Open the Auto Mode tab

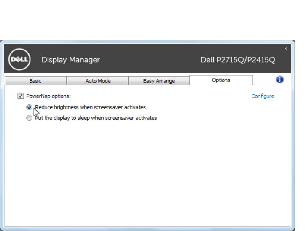click(98, 81)
